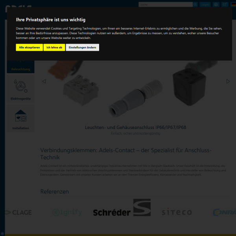Click the Elektrogeräte fan icon
236x236 pixels.
tap(20, 86)
